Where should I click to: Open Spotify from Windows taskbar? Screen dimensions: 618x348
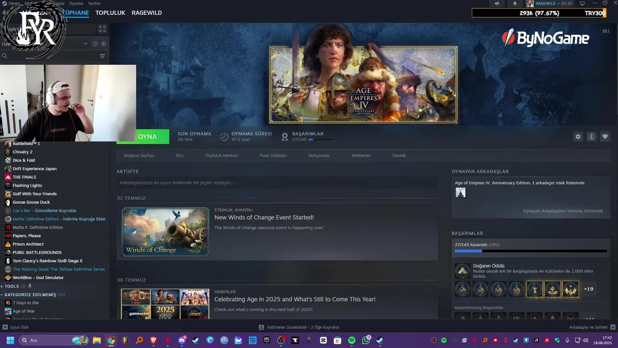[352, 340]
